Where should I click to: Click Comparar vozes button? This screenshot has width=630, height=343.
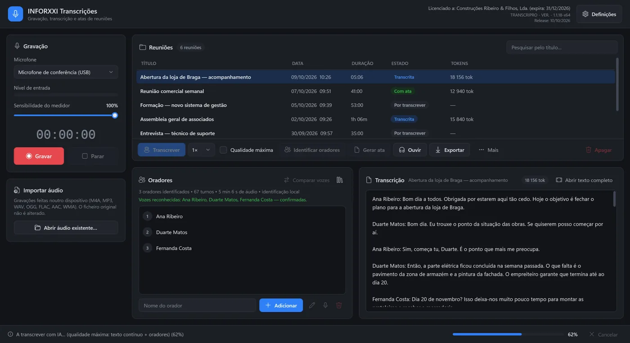[307, 180]
